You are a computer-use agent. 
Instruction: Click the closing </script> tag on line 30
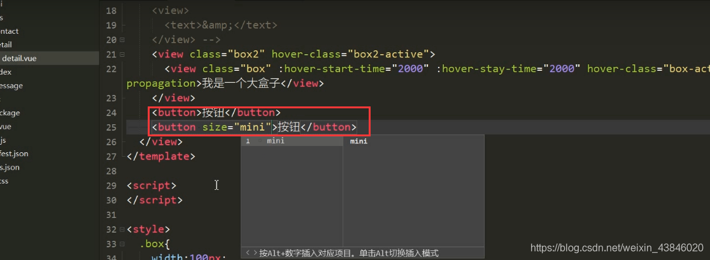tap(155, 199)
